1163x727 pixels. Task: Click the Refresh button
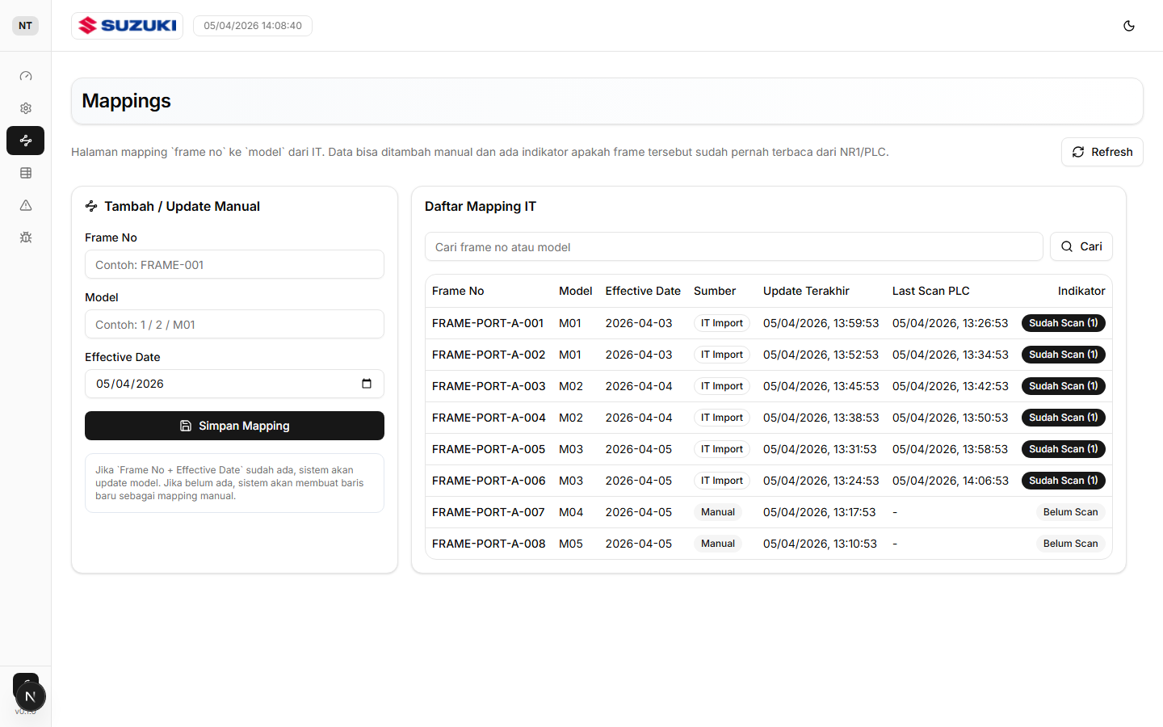pos(1102,152)
